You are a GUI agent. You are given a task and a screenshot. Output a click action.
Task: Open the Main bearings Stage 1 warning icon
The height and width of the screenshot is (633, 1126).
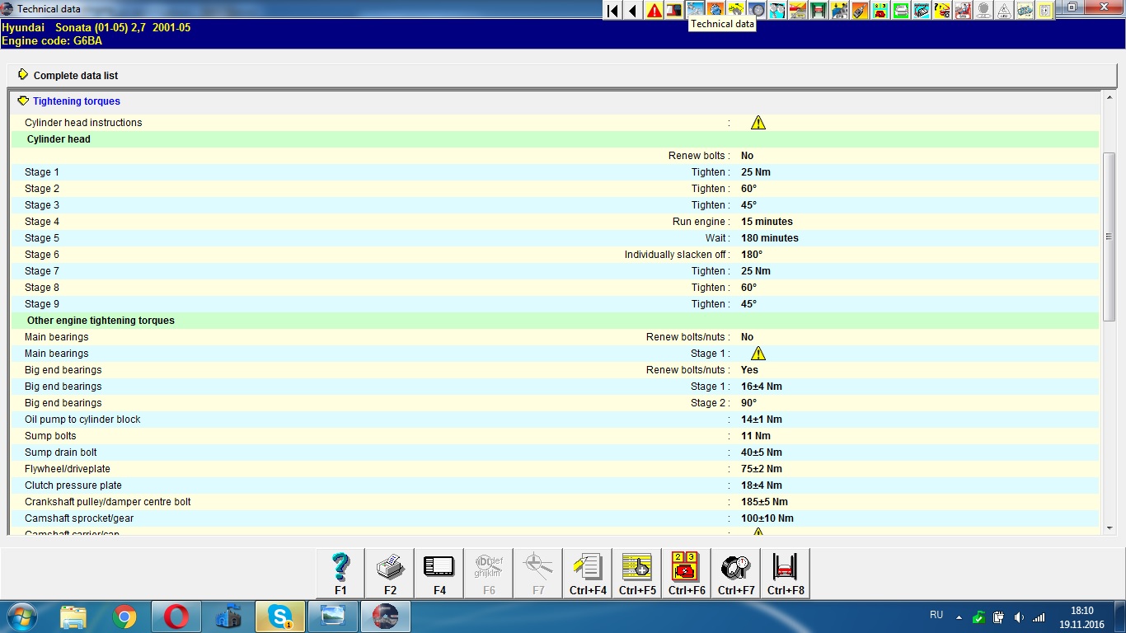758,354
